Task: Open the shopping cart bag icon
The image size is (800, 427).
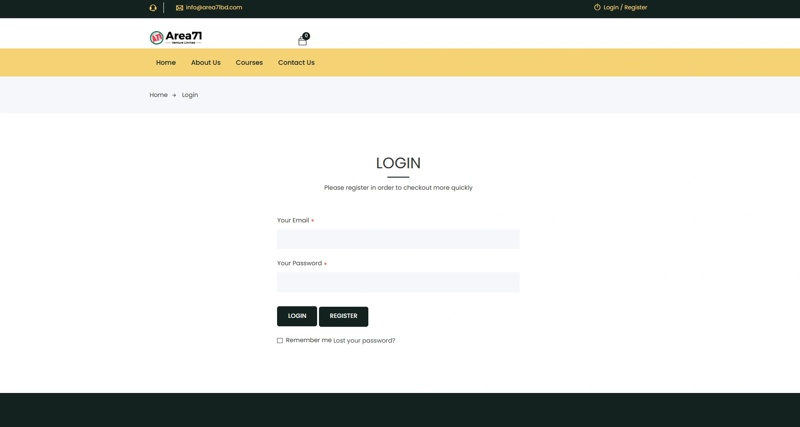Action: coord(303,41)
